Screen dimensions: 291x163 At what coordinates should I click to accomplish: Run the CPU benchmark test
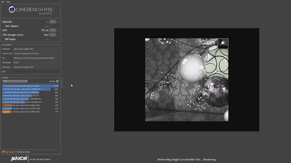(x=53, y=30)
